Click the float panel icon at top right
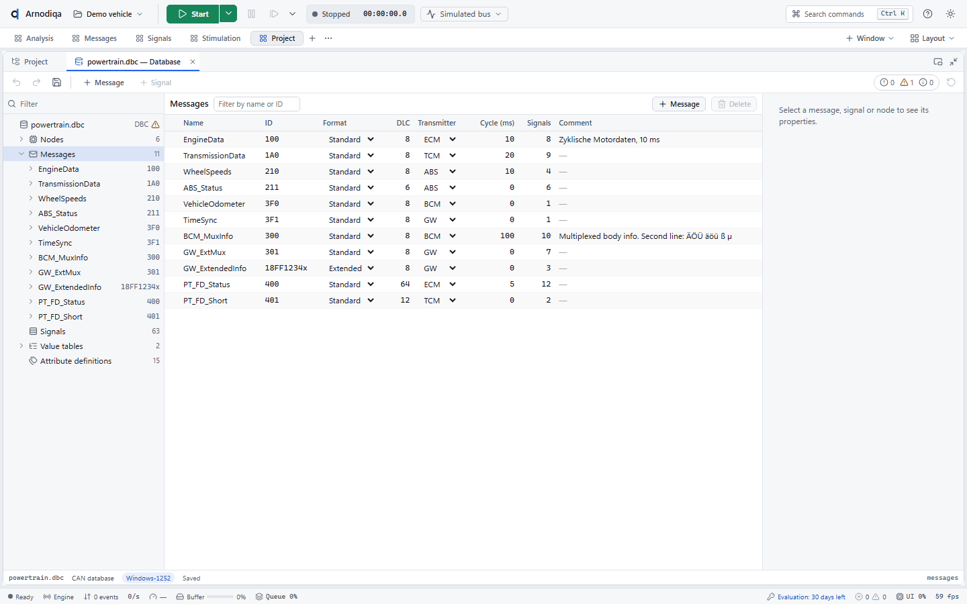967x604 pixels. point(938,62)
